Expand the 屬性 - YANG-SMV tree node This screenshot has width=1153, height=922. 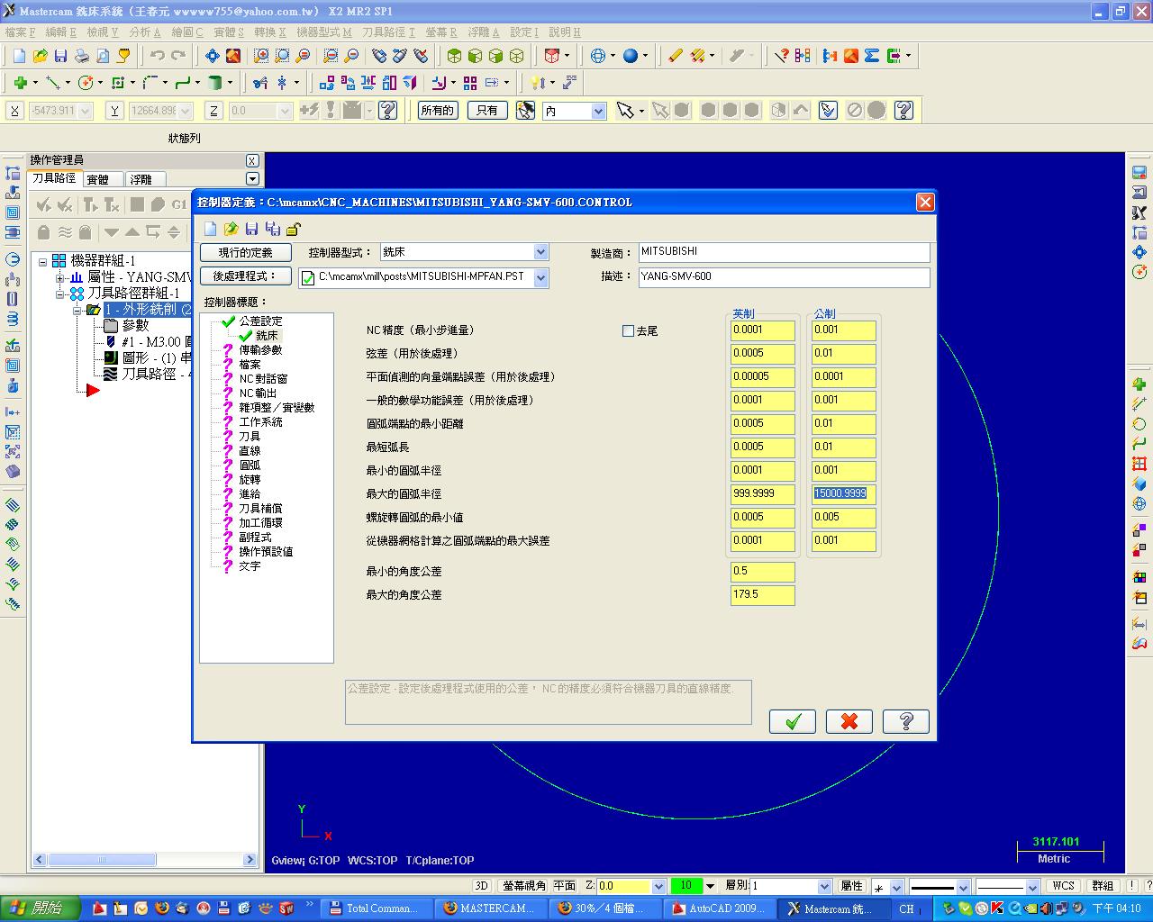click(60, 277)
